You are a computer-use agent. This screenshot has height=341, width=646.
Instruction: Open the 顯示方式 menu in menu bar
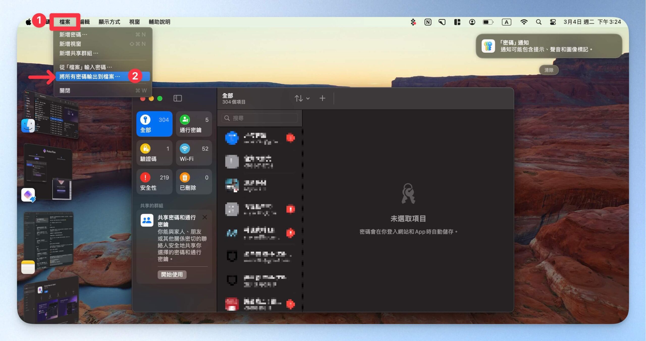click(109, 22)
